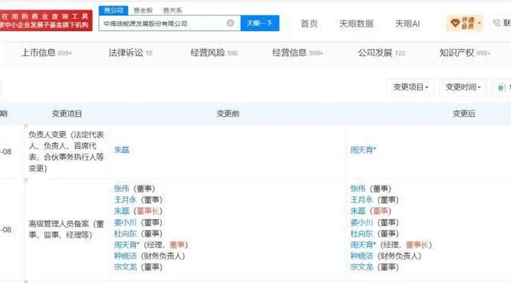Viewport: 511px width, 283px height.
Task: Open 姜小川 link in 变更前 column
Action: (125, 222)
